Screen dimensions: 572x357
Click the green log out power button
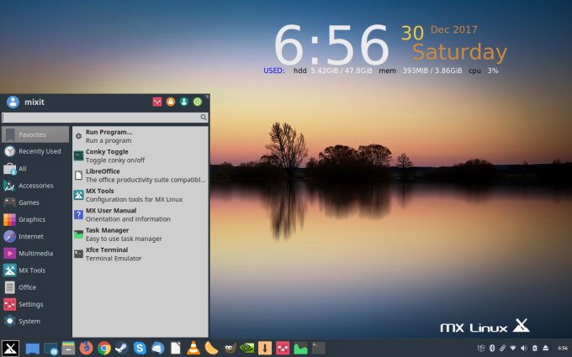(198, 102)
